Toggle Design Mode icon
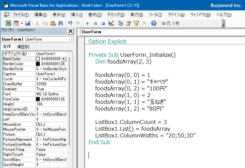 111,24
